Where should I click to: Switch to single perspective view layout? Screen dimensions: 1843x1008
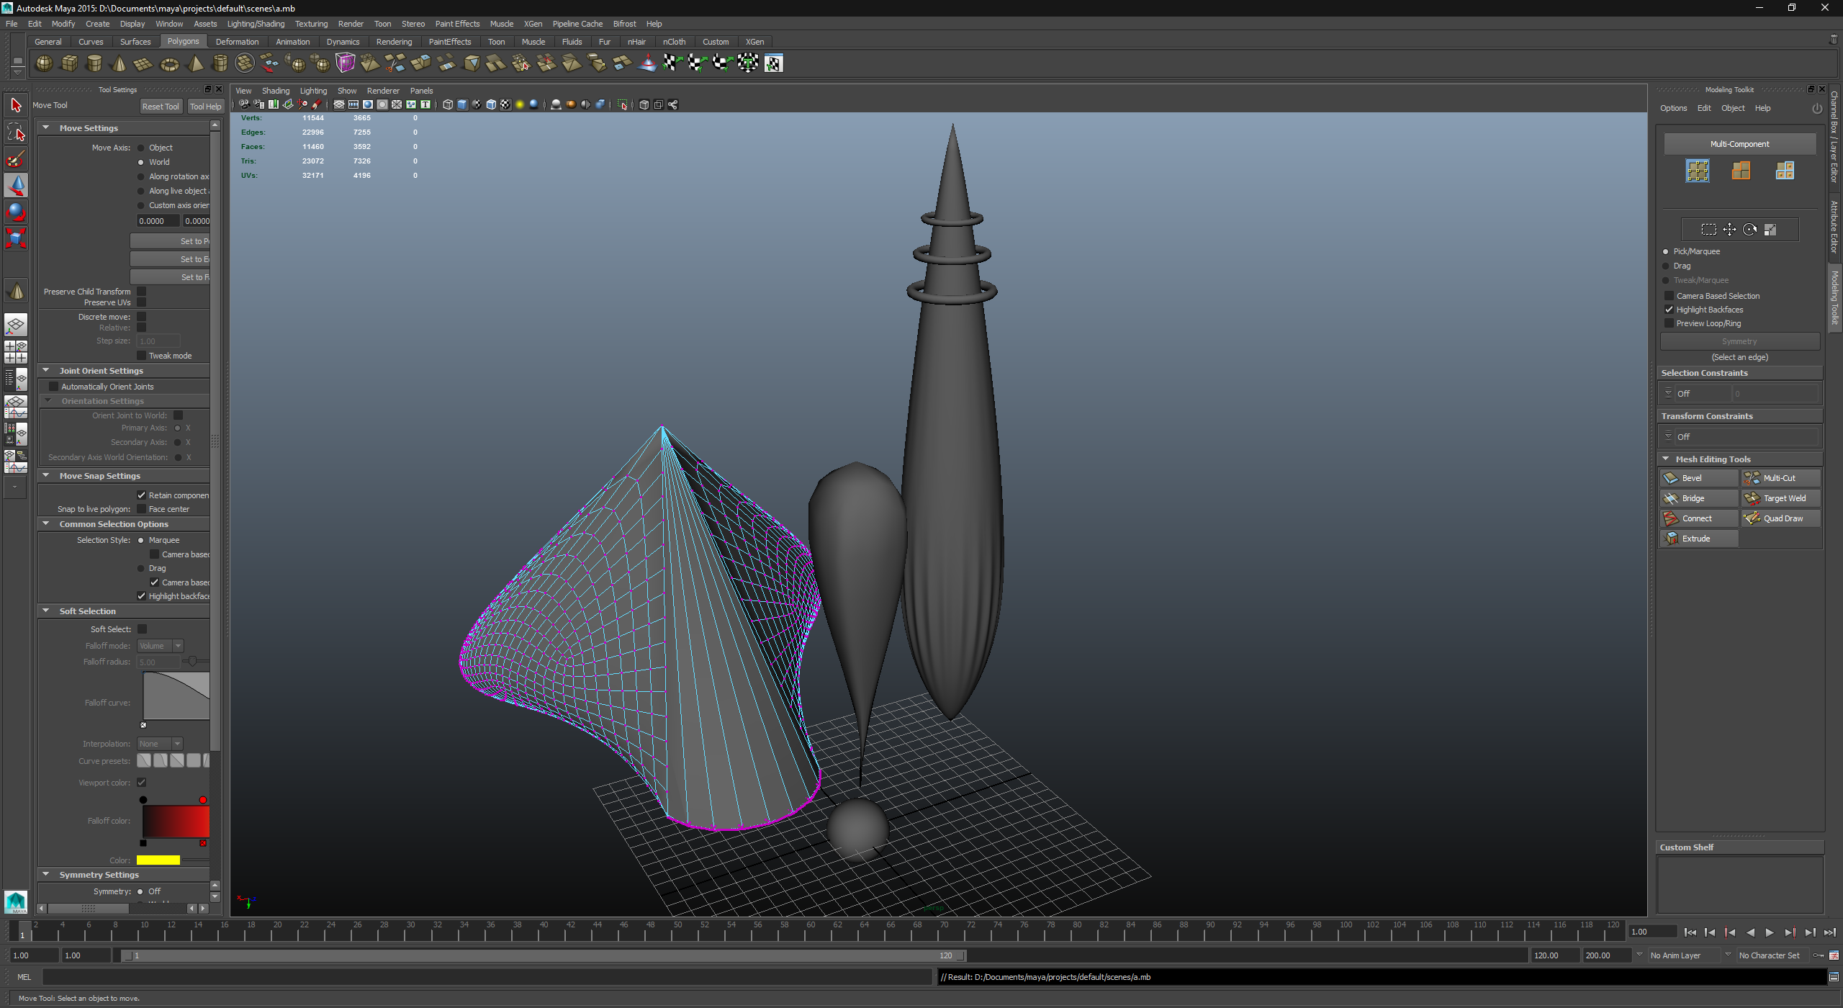point(16,325)
